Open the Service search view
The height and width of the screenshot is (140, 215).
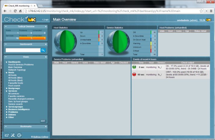tap(15, 104)
